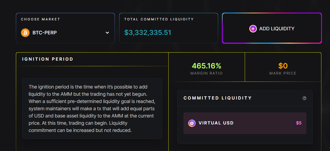Click the plus icon in Add Liquidity

pos(253,29)
